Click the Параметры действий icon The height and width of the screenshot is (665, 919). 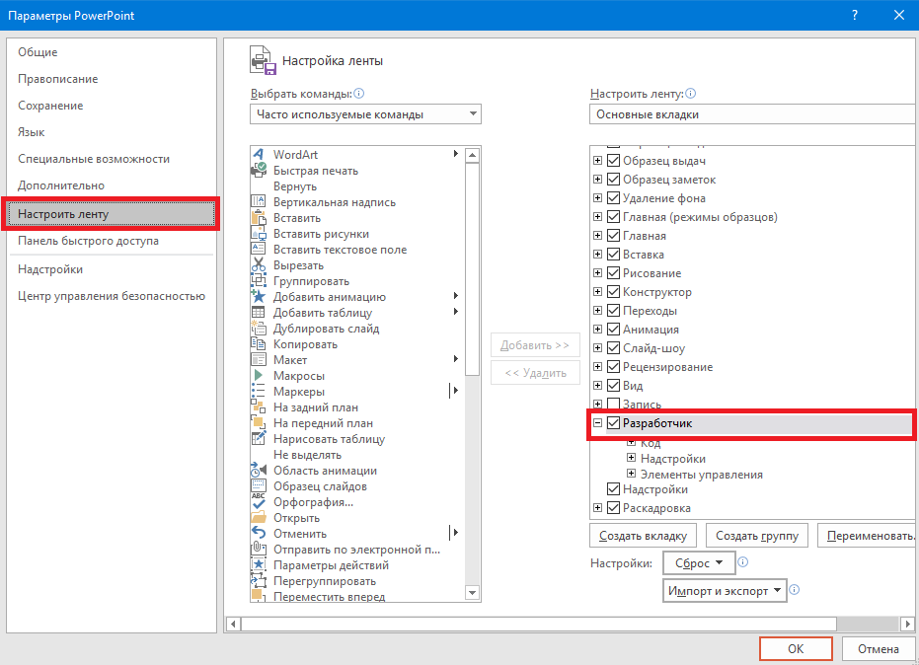click(259, 565)
